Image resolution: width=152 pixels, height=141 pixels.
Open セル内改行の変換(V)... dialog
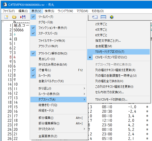coord(118,92)
